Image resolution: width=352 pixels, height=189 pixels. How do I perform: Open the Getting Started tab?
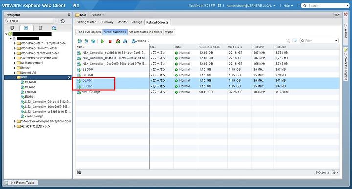click(87, 22)
